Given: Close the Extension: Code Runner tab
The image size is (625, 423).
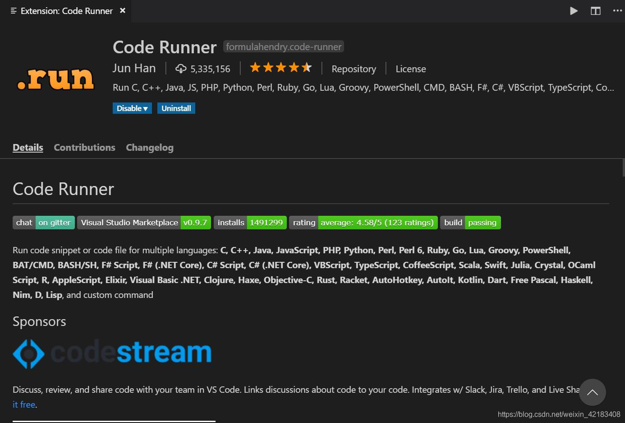Looking at the screenshot, I should pos(123,10).
